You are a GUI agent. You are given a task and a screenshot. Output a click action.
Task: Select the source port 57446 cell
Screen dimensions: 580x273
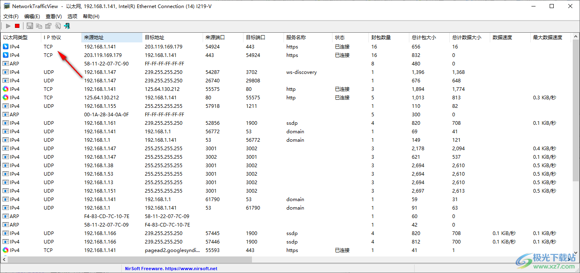[213, 241]
